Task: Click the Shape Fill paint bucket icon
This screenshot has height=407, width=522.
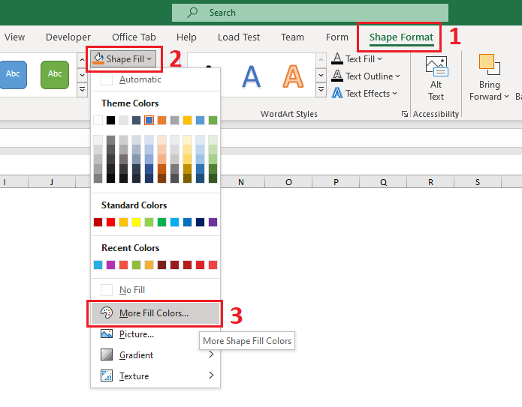Action: pyautogui.click(x=98, y=58)
